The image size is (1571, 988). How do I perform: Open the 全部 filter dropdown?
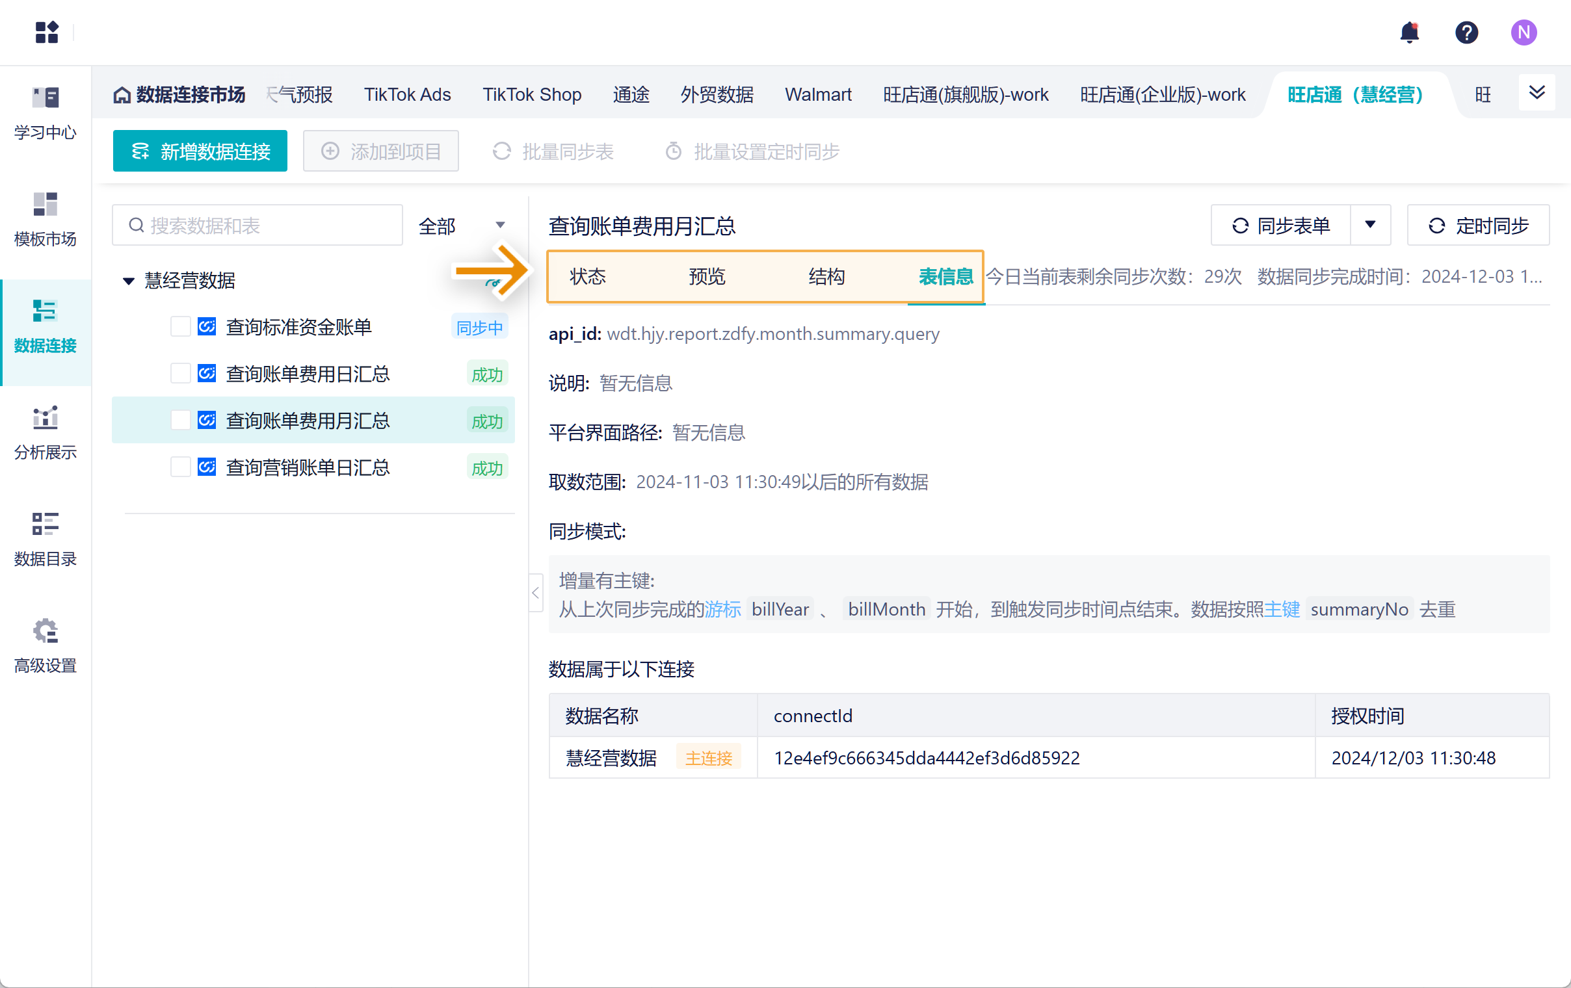pos(460,226)
